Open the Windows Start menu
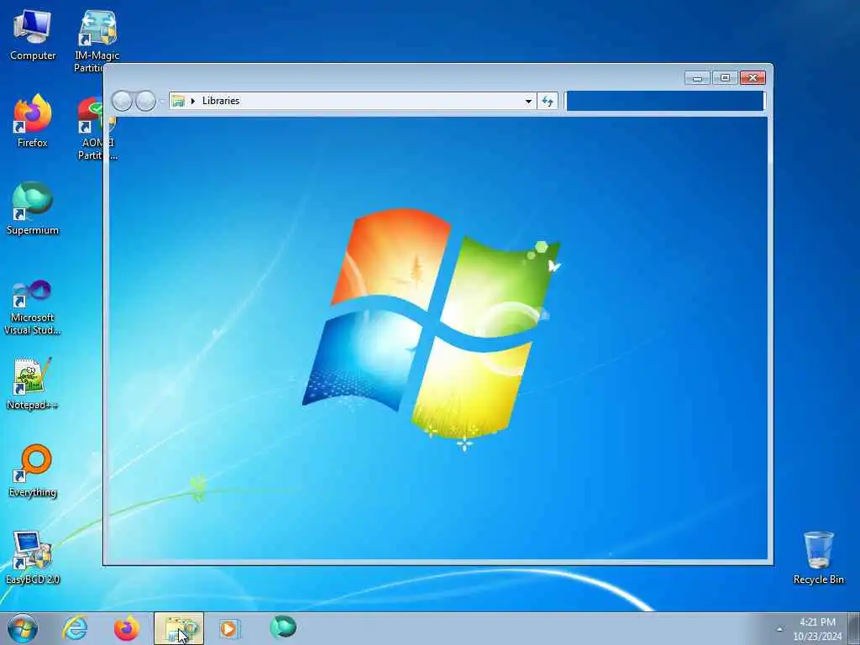Viewport: 860px width, 645px height. click(23, 628)
